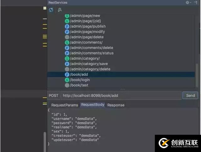Click POST icon of /admin/page/publish
This screenshot has height=152, width=201.
coord(67,27)
